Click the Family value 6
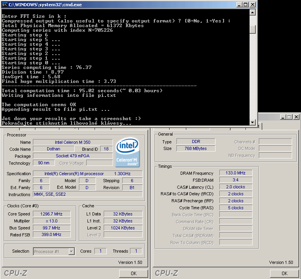 41,181
